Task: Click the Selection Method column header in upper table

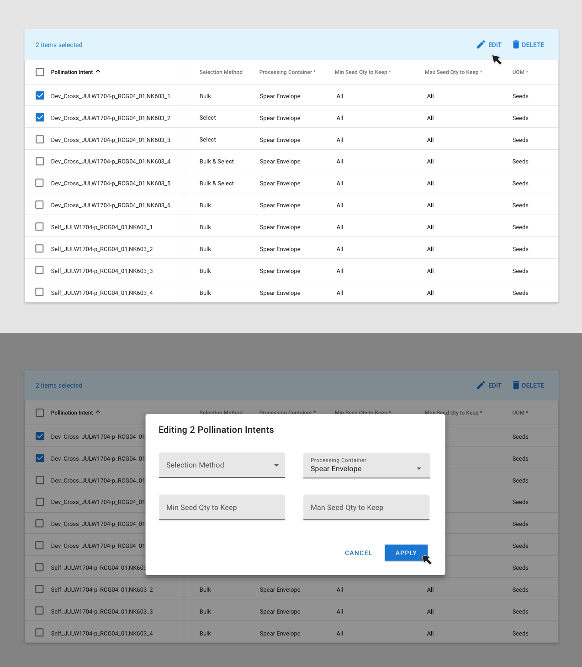Action: pyautogui.click(x=221, y=72)
